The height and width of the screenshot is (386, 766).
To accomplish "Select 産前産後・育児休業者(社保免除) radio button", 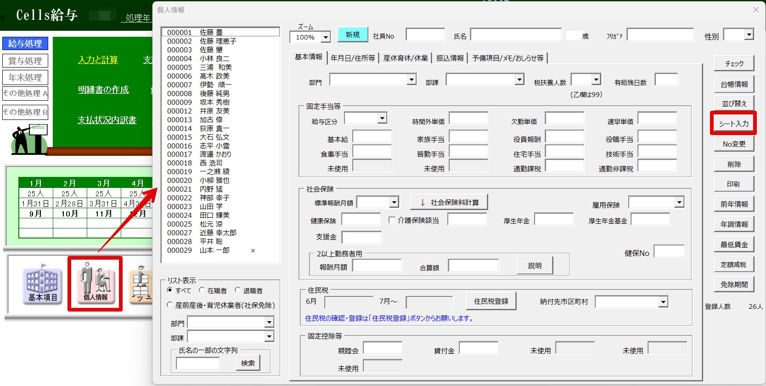I will coord(170,305).
